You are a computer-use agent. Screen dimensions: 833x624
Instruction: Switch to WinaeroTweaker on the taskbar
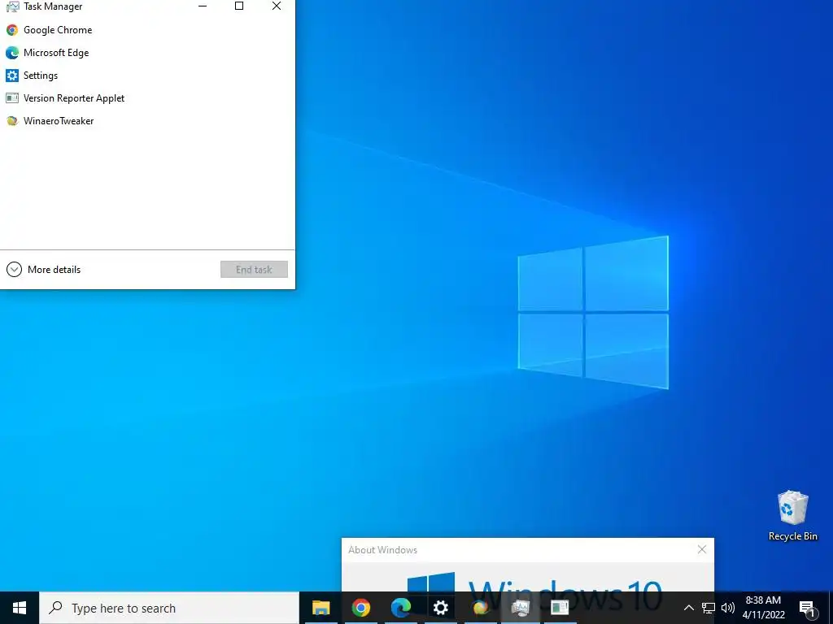pos(480,608)
